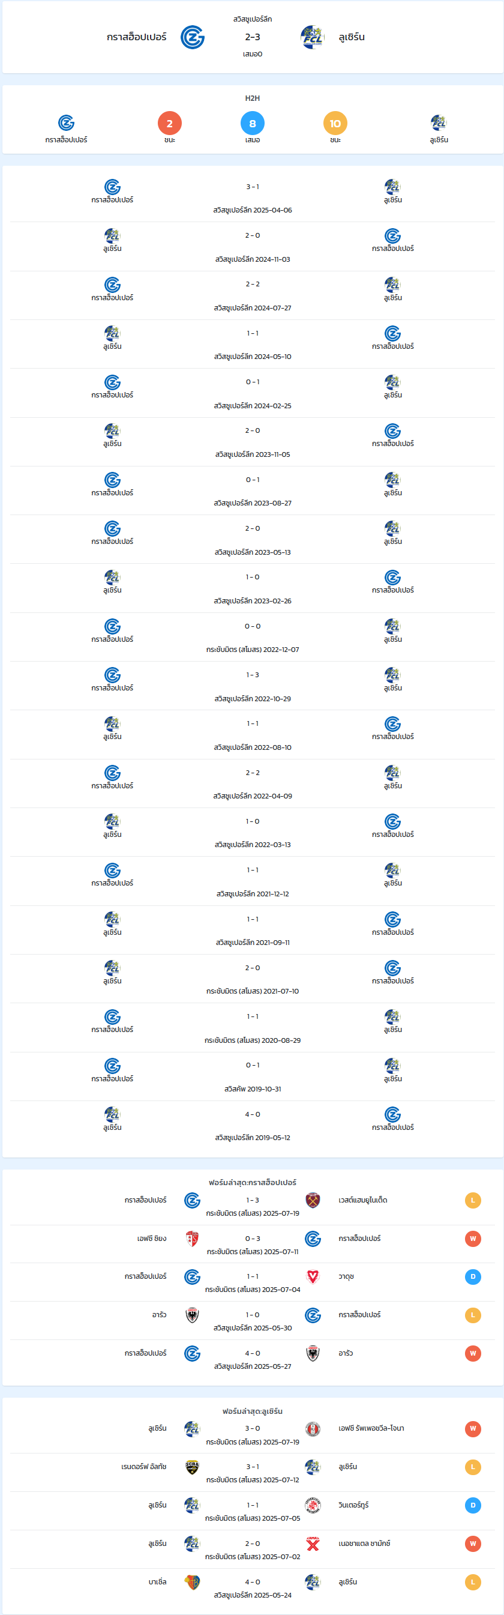Click the Vaduz crest icon
The height and width of the screenshot is (1615, 504).
pos(313,1276)
